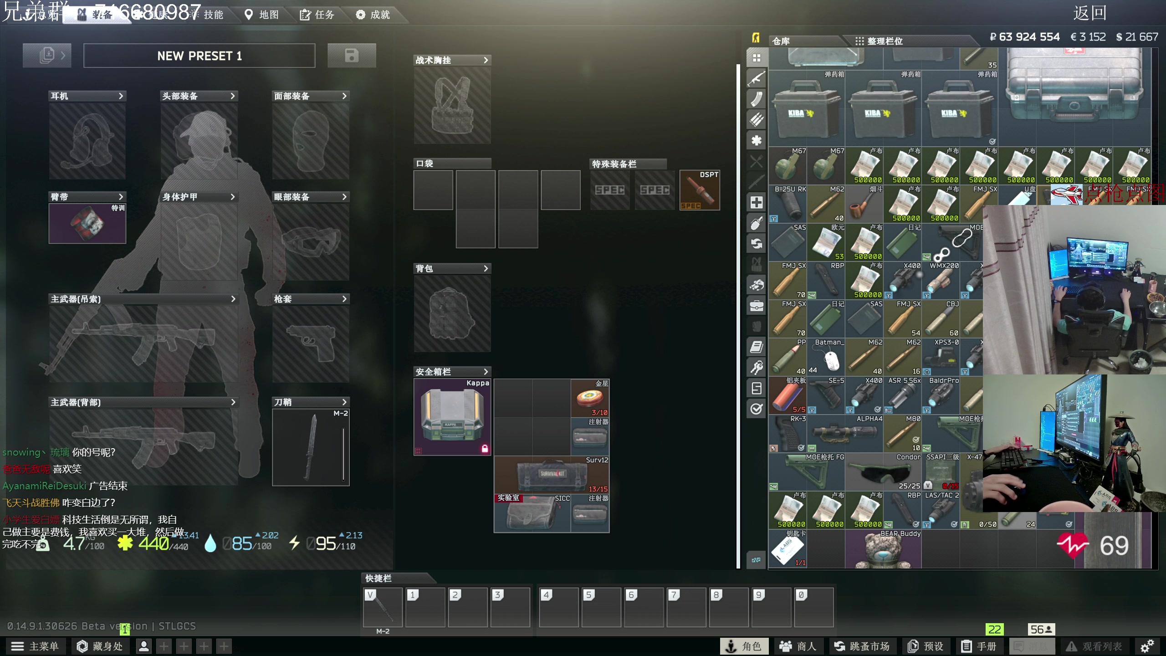Select the WMX200 tactical flashlight
Image resolution: width=1166 pixels, height=656 pixels.
(941, 281)
